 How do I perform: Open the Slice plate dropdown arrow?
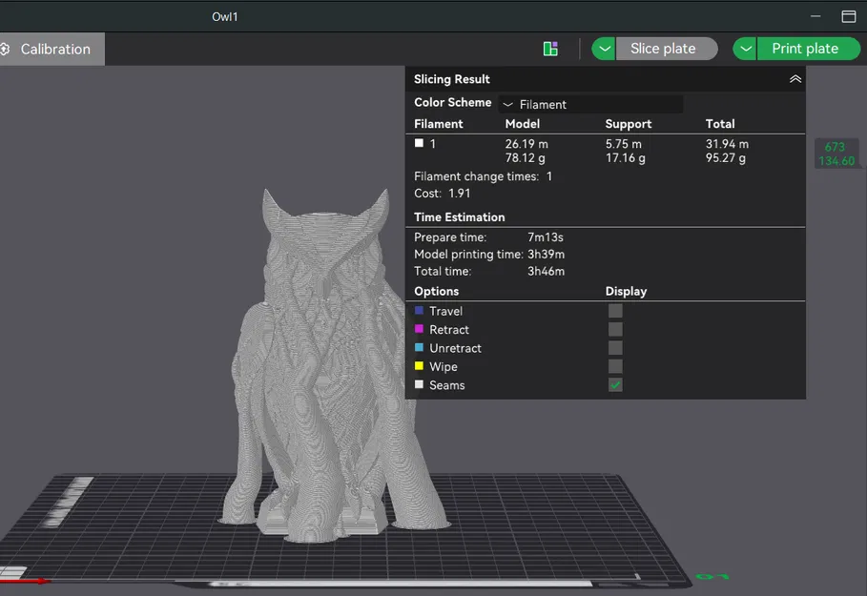coord(603,48)
